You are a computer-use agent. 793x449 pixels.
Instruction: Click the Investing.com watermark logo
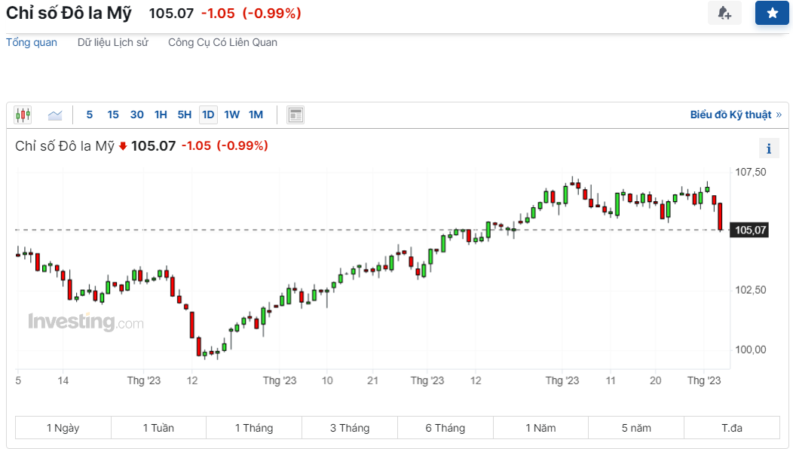coord(85,322)
